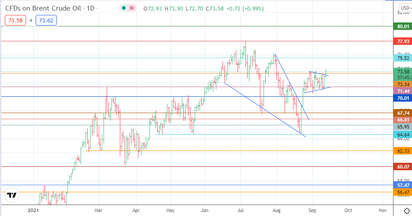412x216 pixels.
Task: Click the 1D interval label
Action: pos(90,8)
